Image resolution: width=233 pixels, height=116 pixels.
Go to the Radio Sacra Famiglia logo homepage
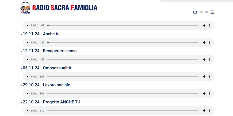[x=59, y=8]
